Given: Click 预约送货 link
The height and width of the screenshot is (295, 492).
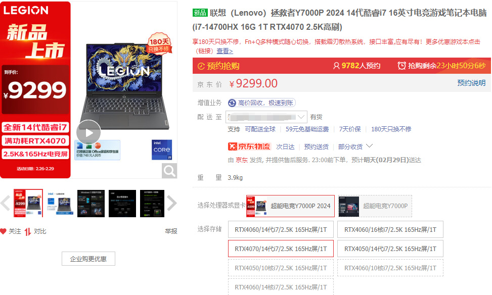Looking at the screenshot, I should [x=317, y=146].
